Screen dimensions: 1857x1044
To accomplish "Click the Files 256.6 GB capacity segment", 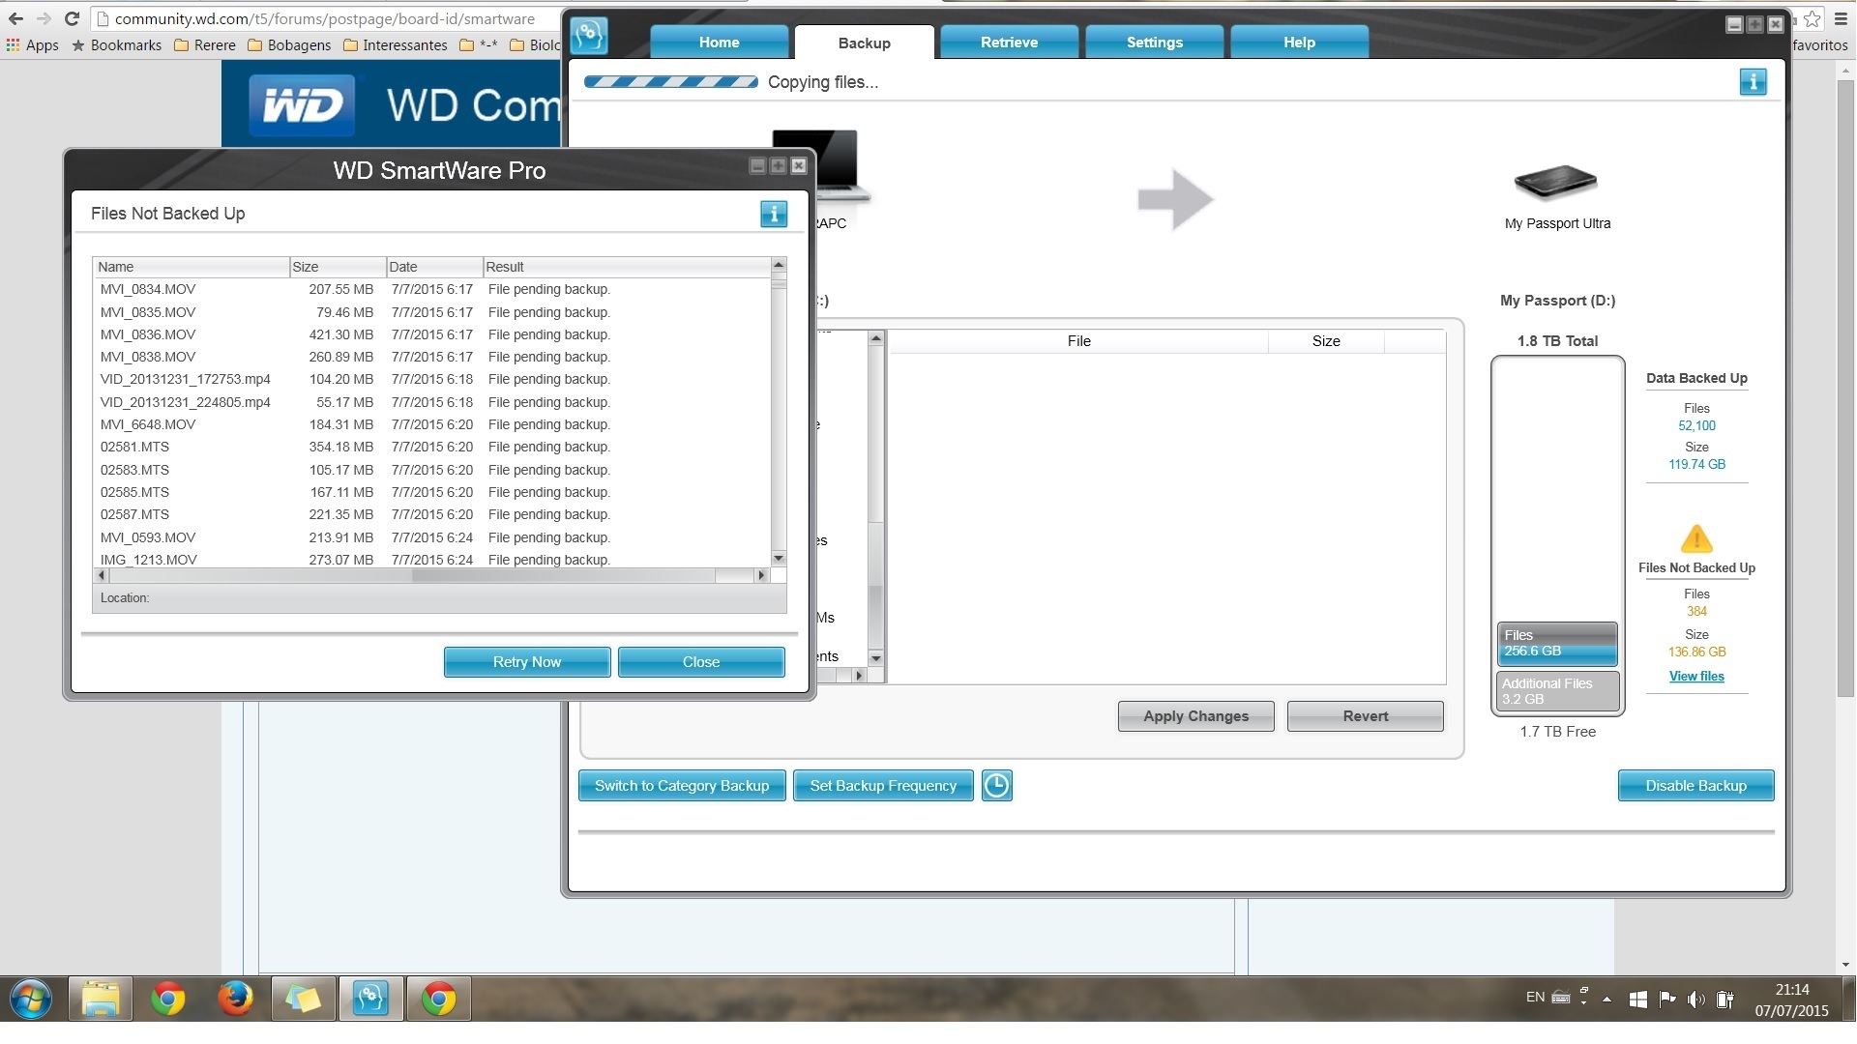I will tap(1557, 644).
